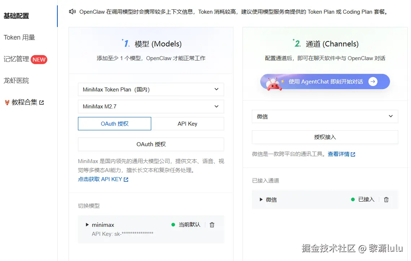
Task: Click the speaker icon in the notice banner
Action: pyautogui.click(x=72, y=11)
